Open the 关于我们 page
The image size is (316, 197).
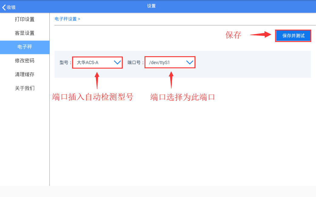click(25, 89)
